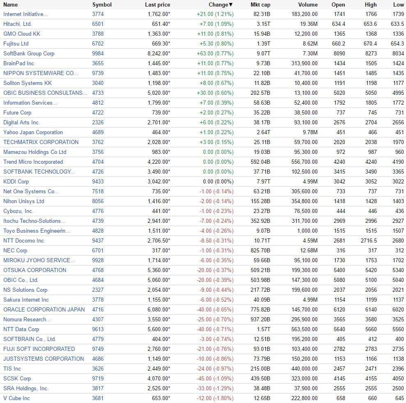406x403 pixels.
Task: Open OBIC BUSINESS CONSULTANS link
Action: tap(45, 93)
